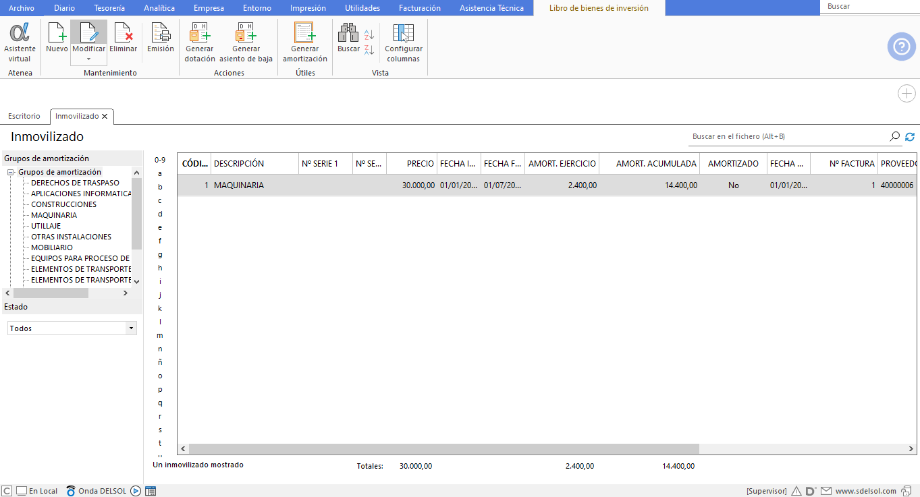Click the DESCRIPCIÓN column header

(254, 164)
